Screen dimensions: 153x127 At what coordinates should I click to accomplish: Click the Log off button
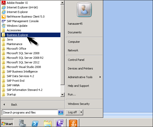(72, 112)
